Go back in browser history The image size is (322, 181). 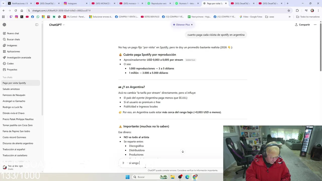tap(4, 11)
